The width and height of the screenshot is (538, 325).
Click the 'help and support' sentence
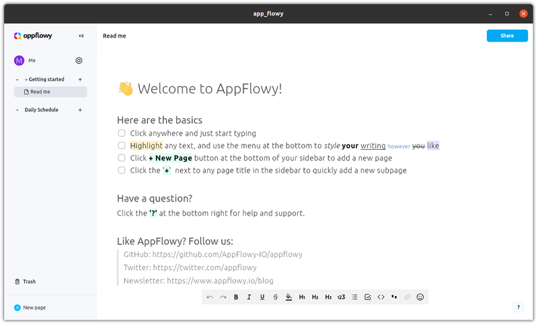point(210,214)
